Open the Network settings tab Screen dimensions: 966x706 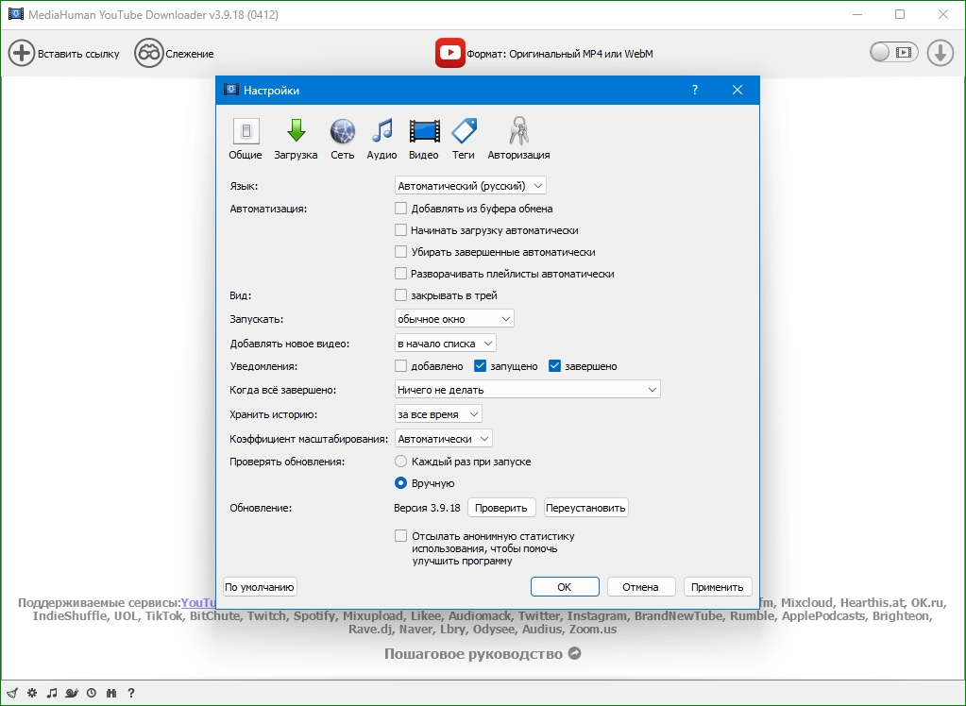(x=343, y=140)
